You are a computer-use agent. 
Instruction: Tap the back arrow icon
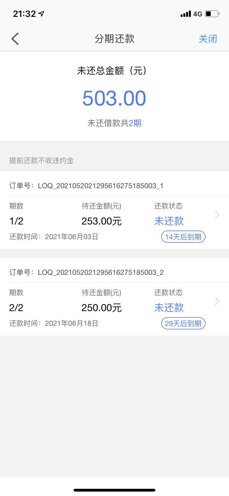(15, 39)
